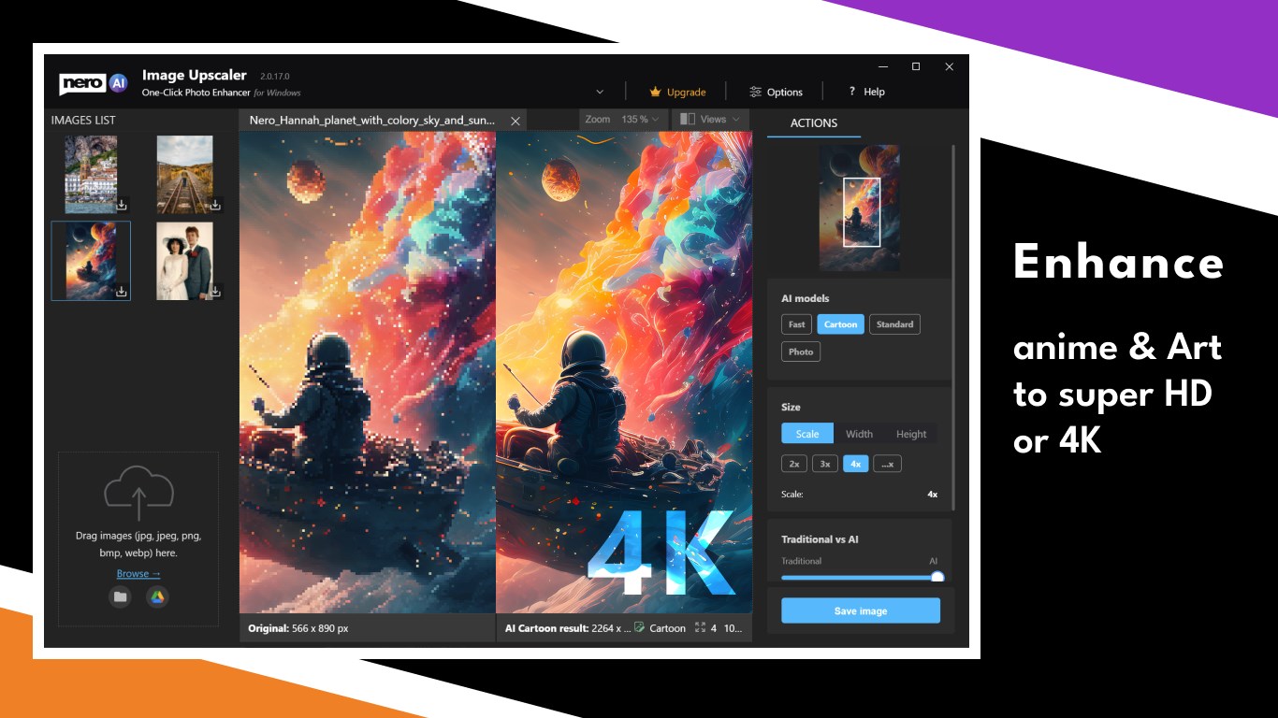1278x718 pixels.
Task: Click the Nero AI logo
Action: coord(94,83)
